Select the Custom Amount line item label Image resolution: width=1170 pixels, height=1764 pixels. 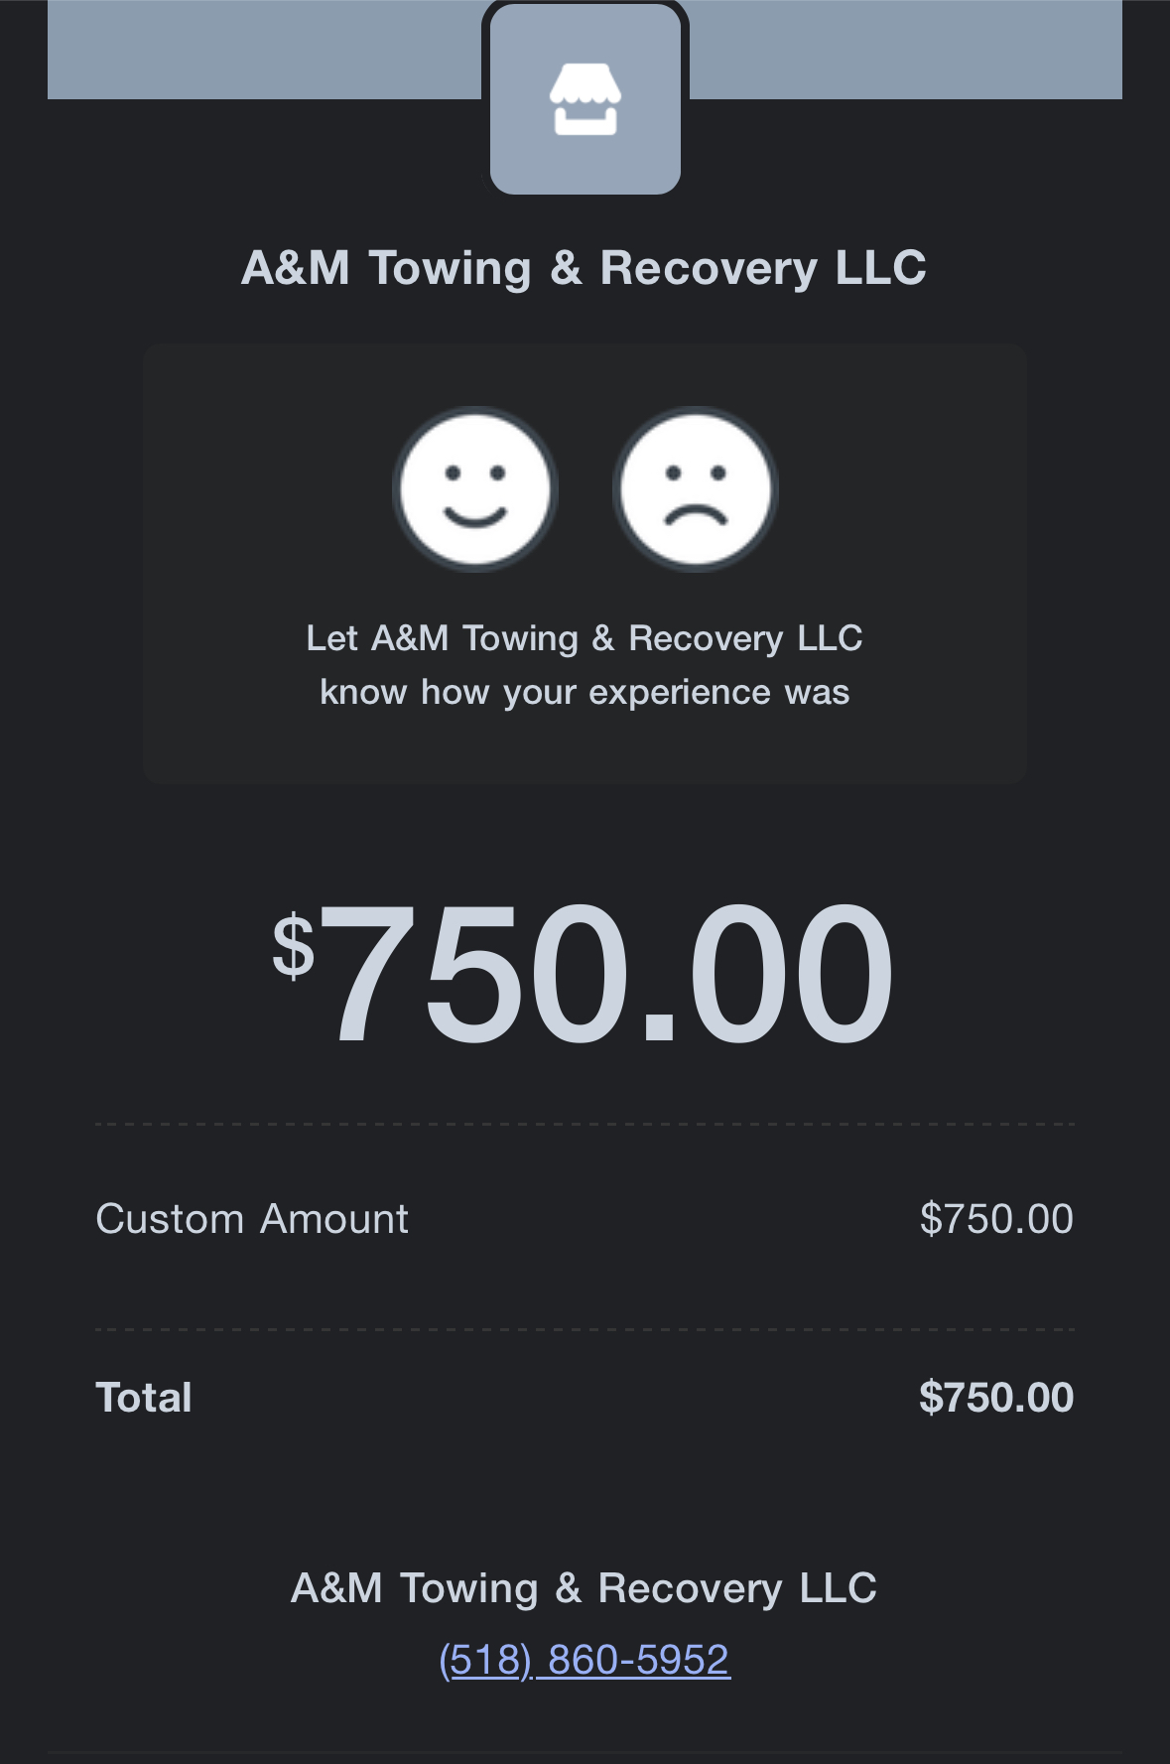click(x=252, y=1219)
